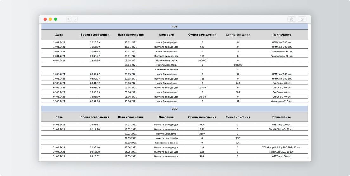
Task: Click the date 03.02.2021
Action: tap(59, 125)
